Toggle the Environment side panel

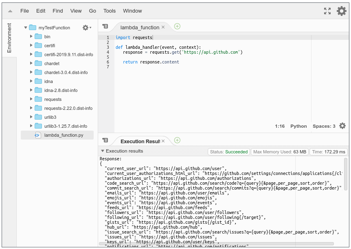click(9, 38)
